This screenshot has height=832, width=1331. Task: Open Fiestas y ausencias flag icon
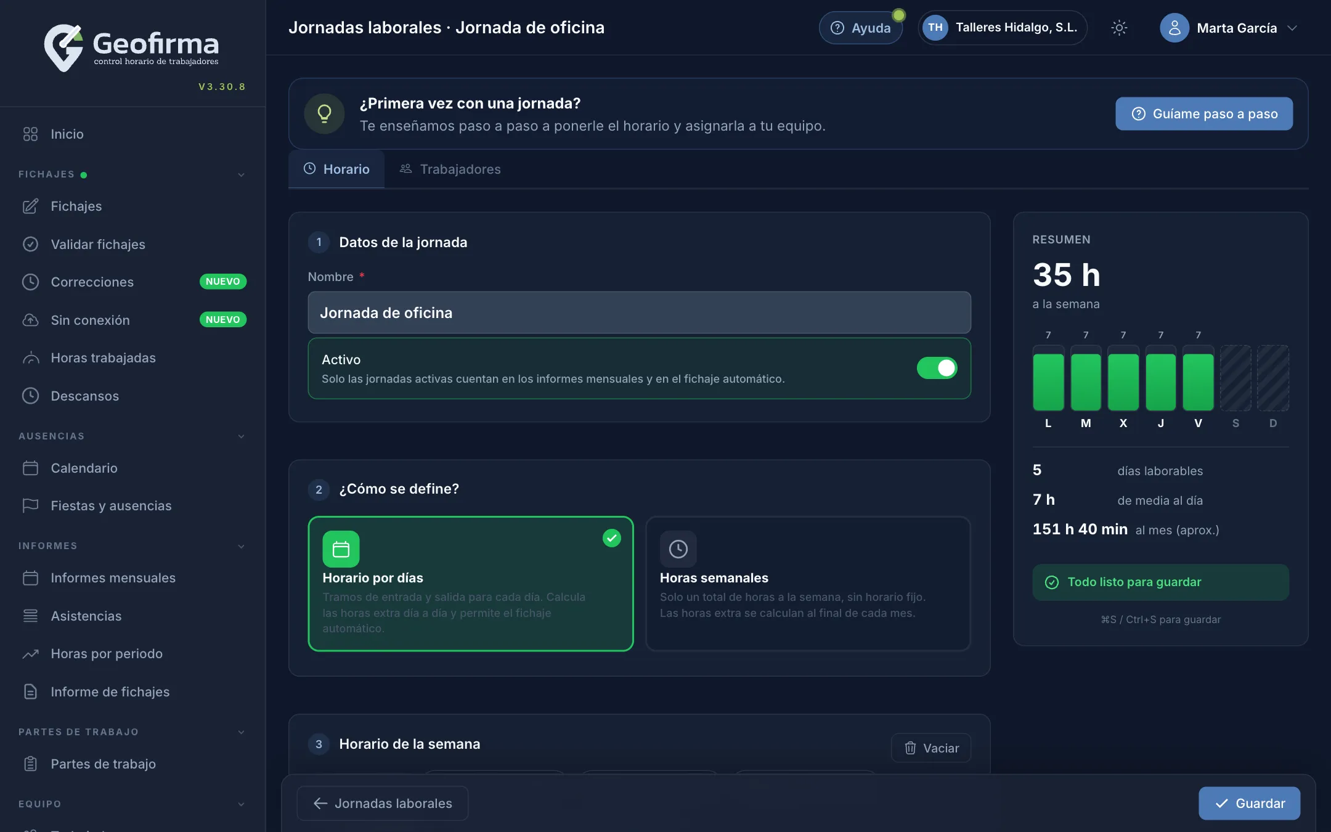coord(30,505)
